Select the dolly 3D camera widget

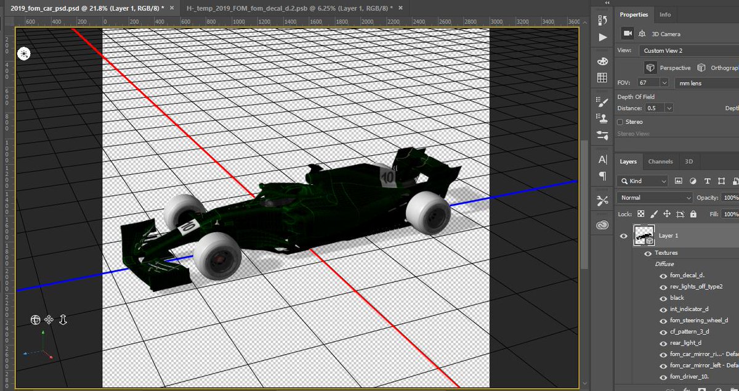[x=63, y=320]
